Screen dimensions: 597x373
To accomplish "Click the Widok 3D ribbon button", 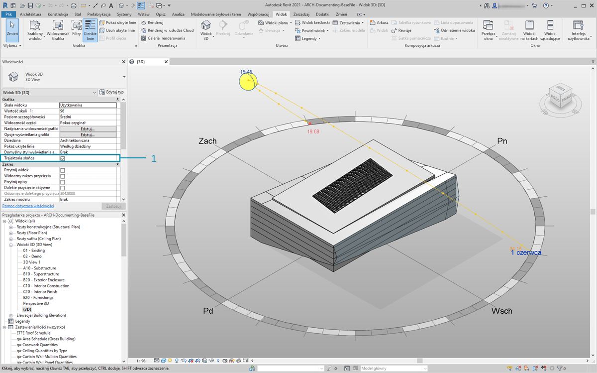I will [206, 30].
